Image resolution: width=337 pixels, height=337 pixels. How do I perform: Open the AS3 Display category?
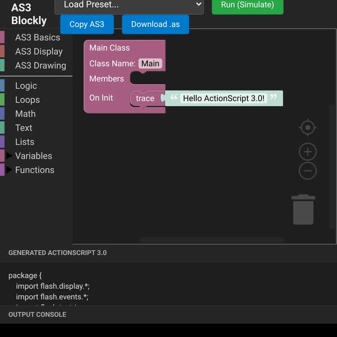[x=36, y=52]
